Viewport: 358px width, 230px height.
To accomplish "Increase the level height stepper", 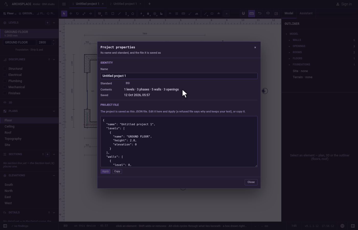I will click(x=53, y=41).
